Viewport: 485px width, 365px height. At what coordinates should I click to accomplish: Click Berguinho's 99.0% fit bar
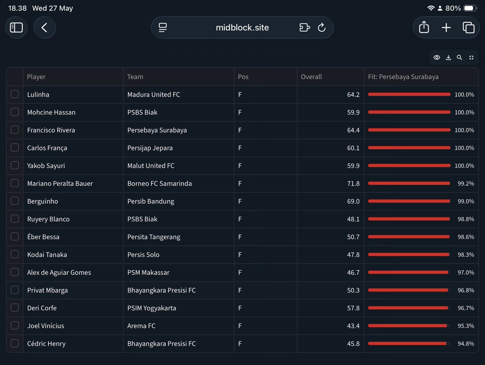click(x=409, y=201)
